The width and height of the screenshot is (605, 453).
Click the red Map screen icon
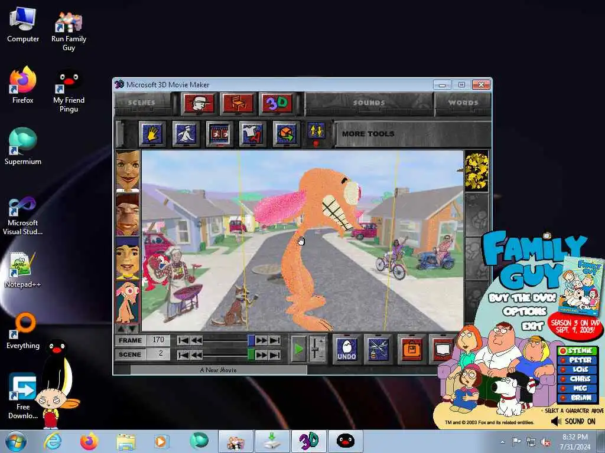[x=442, y=349]
